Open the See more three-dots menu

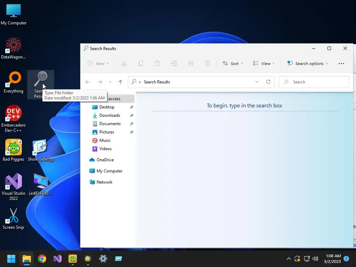(341, 64)
